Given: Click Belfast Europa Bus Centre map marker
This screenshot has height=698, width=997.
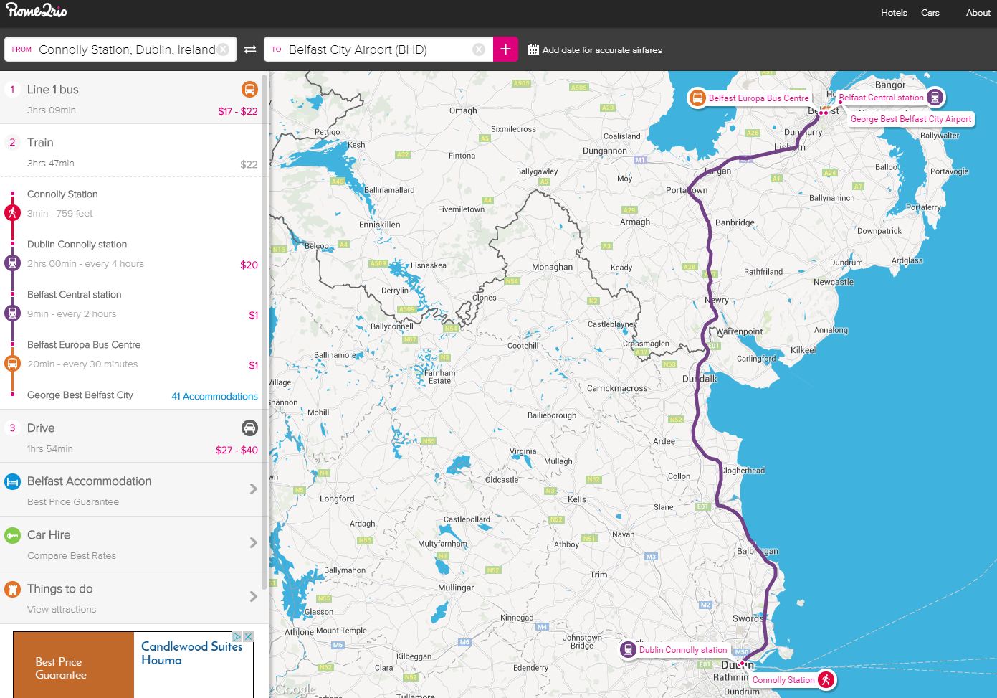Looking at the screenshot, I should point(697,98).
